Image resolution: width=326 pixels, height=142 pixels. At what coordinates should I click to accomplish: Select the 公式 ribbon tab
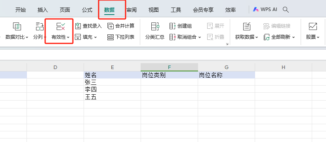click(87, 10)
